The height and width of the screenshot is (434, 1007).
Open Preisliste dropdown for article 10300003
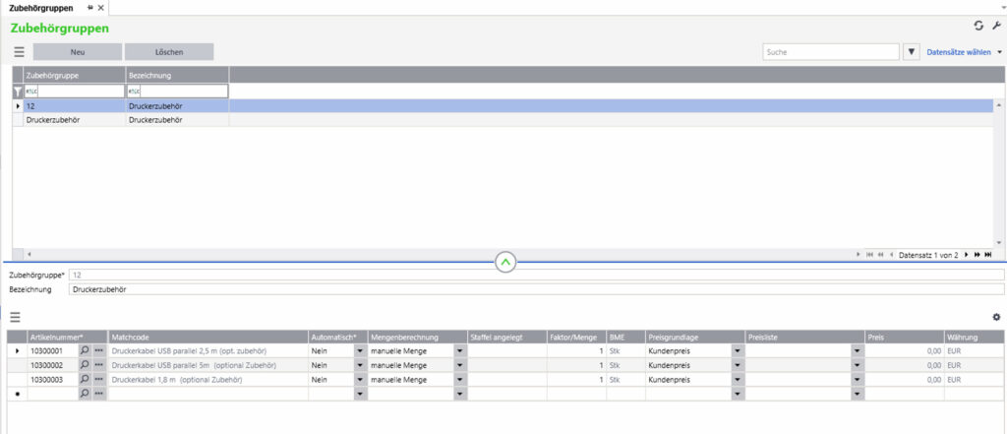coord(858,379)
